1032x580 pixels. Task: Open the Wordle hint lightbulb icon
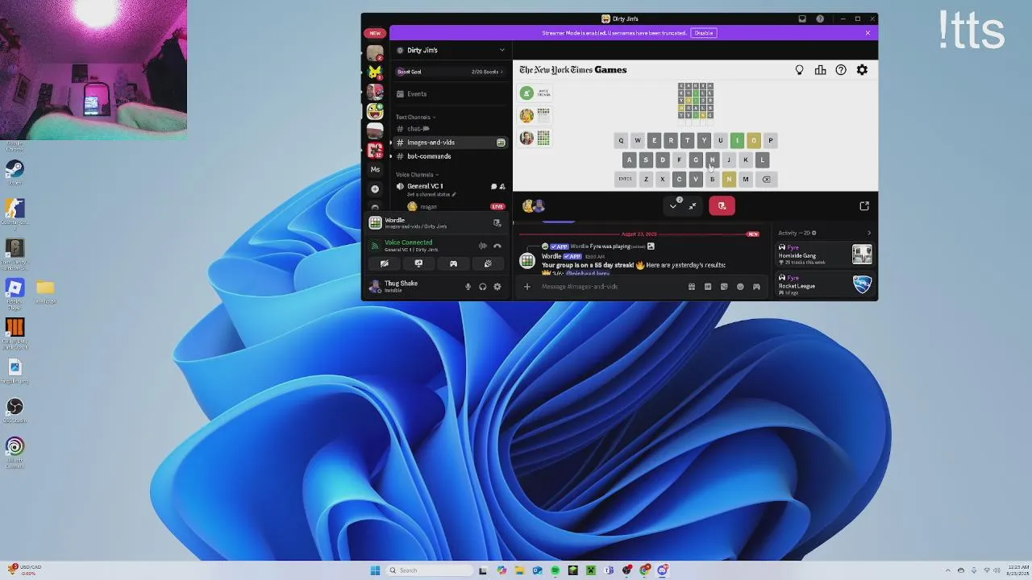(799, 70)
